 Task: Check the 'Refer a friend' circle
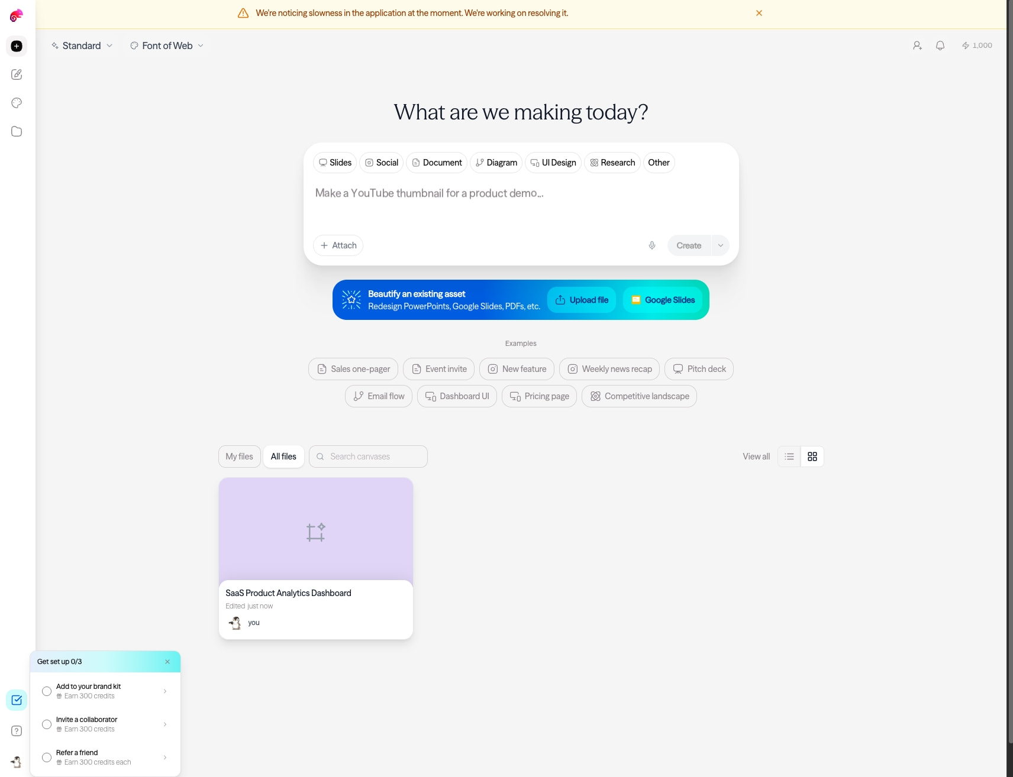47,757
